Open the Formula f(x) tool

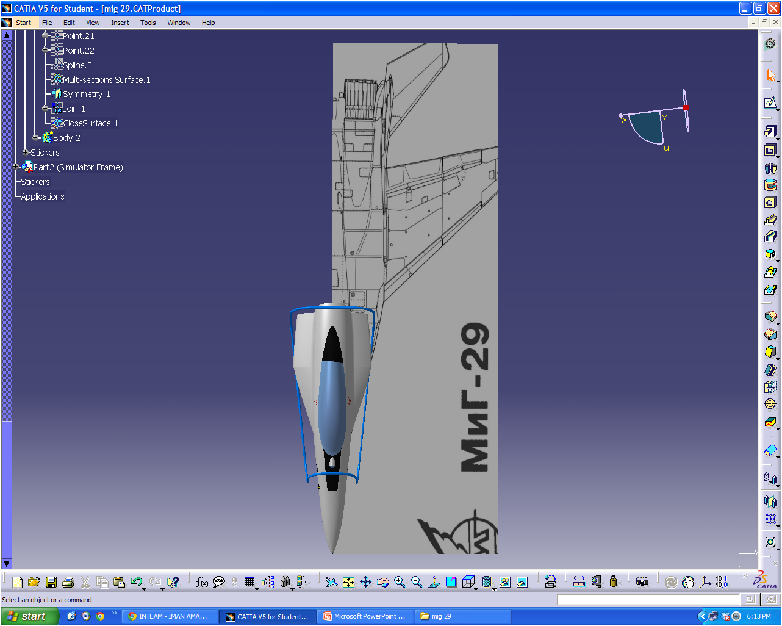202,582
